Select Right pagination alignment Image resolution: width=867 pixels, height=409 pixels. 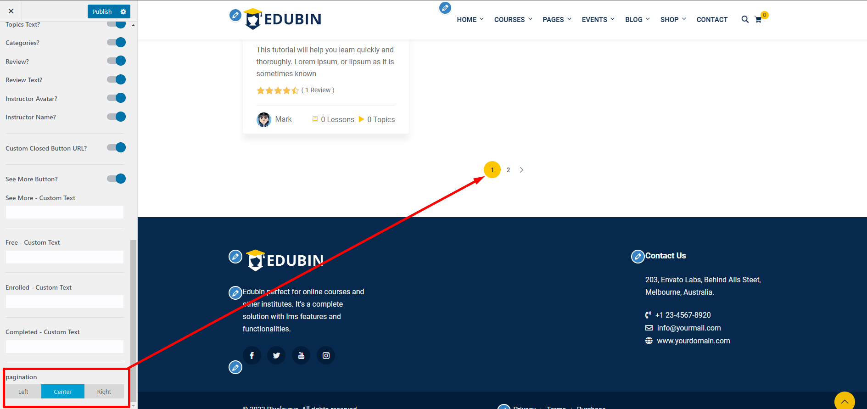[104, 392]
